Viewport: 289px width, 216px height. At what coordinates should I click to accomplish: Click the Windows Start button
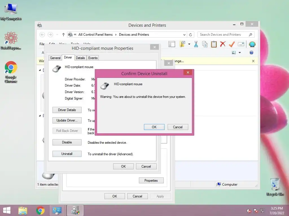pyautogui.click(x=7, y=210)
